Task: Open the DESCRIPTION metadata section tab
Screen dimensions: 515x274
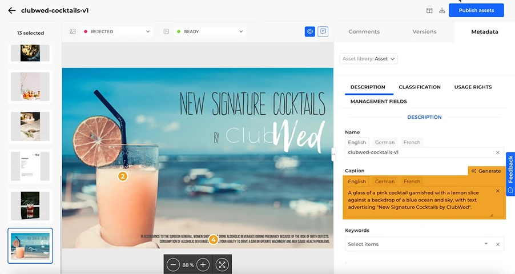Action: click(x=368, y=87)
